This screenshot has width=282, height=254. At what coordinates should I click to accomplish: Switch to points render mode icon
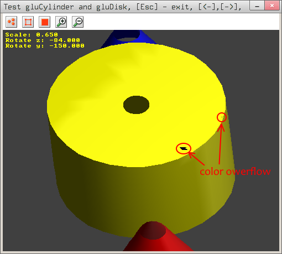pyautogui.click(x=12, y=22)
